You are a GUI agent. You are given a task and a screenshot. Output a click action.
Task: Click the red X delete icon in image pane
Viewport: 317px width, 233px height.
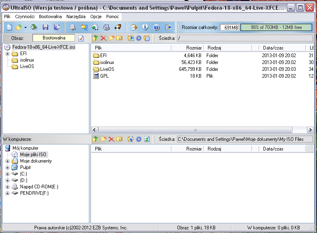[103, 38]
